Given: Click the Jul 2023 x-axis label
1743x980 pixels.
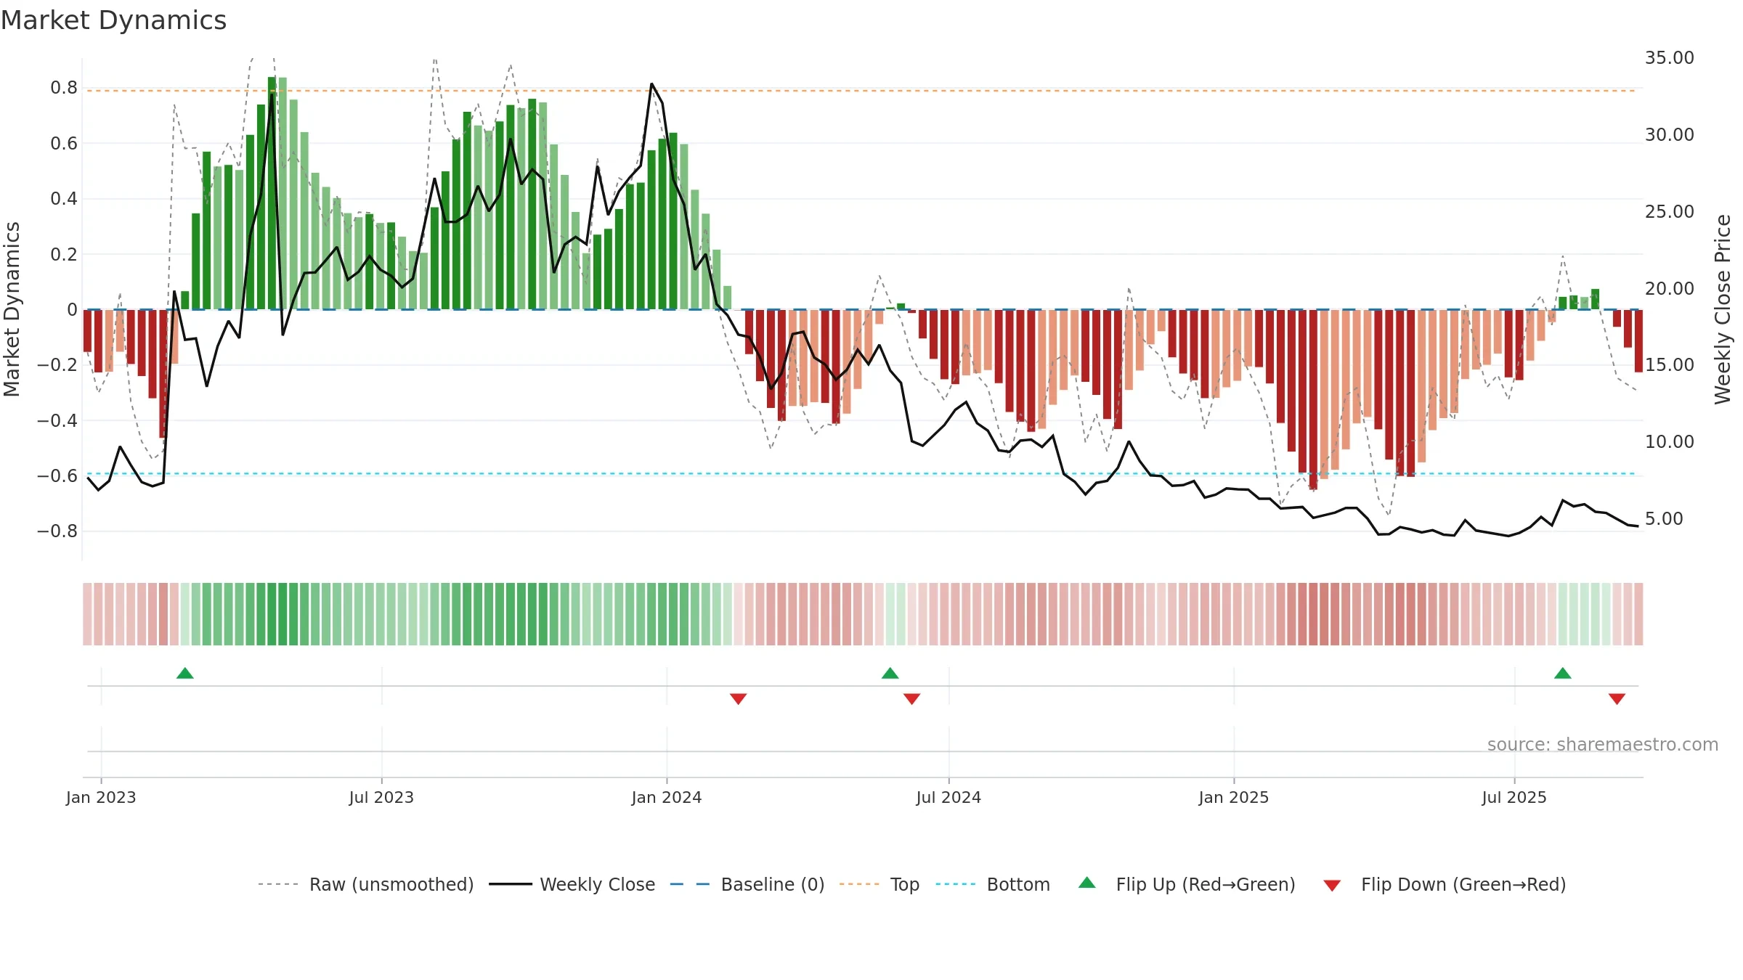Looking at the screenshot, I should (x=381, y=797).
